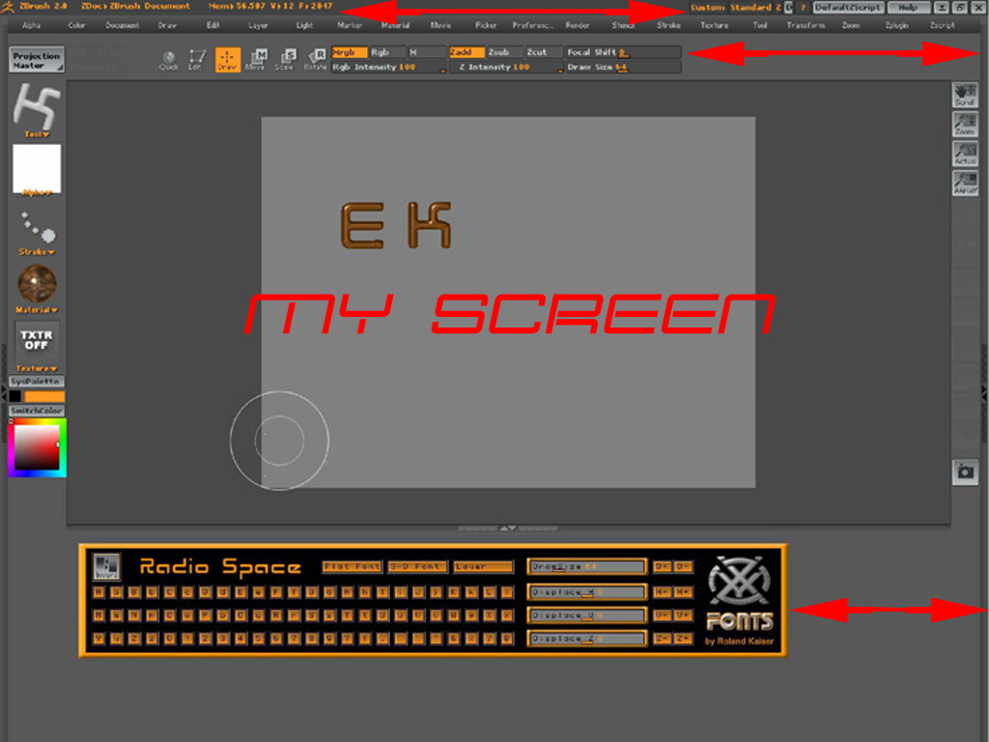Select the Draw pointer tool

228,60
